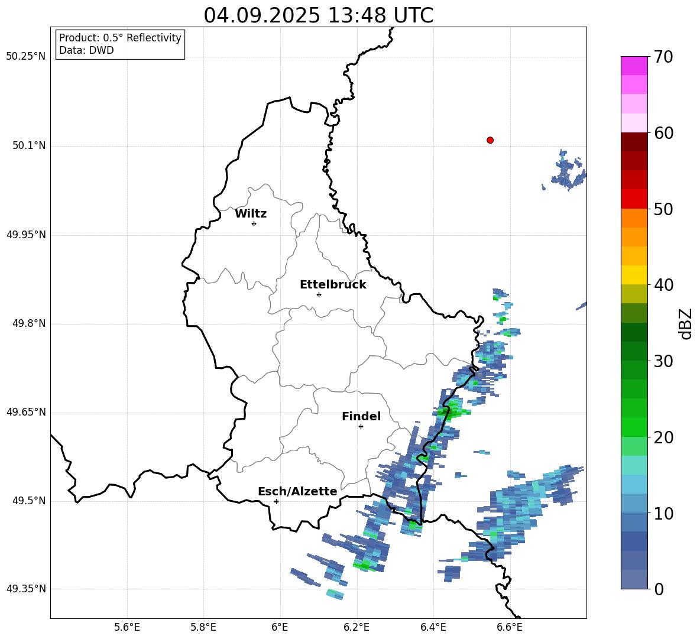This screenshot has width=700, height=639.
Task: Click the colorbar tick label 0
Action: (x=659, y=589)
